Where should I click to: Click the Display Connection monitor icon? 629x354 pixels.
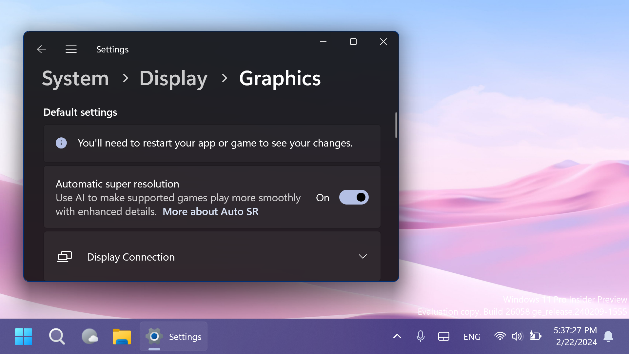[65, 257]
